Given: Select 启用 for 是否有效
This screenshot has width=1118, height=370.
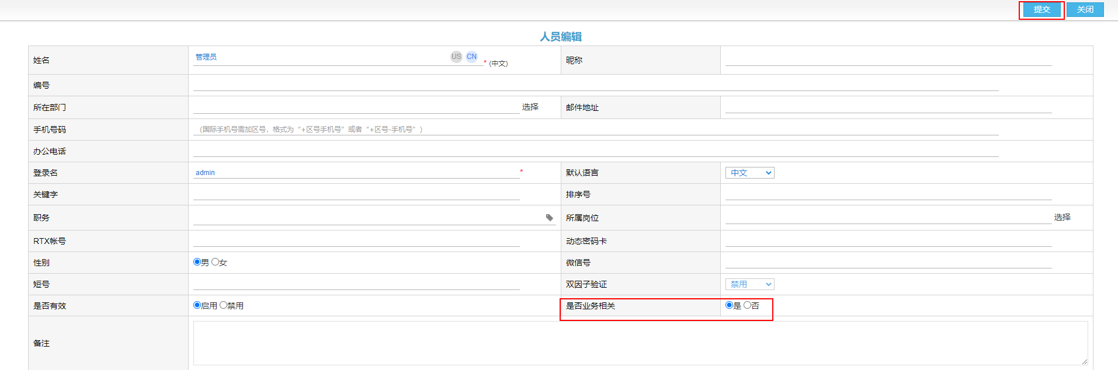Looking at the screenshot, I should point(197,305).
